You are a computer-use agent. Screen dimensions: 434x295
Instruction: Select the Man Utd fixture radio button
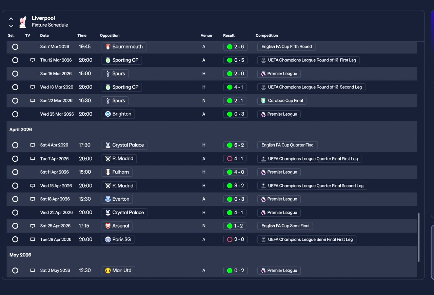[x=15, y=271]
